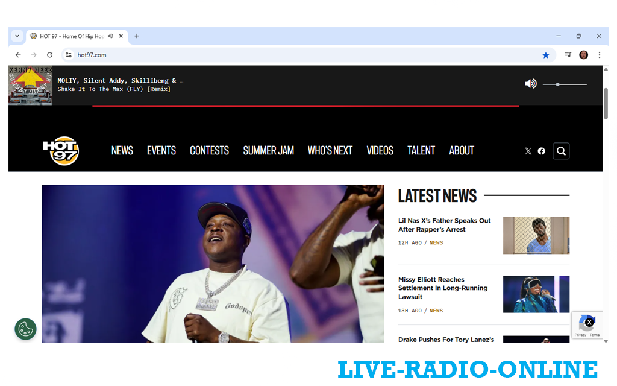
Task: Read Missy Elliott Reaches Settlement article
Action: pyautogui.click(x=443, y=288)
